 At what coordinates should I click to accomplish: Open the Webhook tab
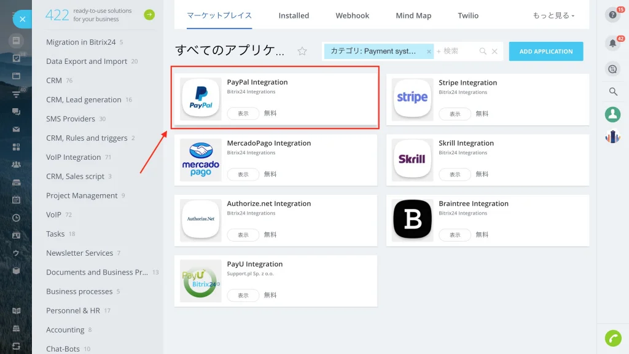tap(352, 15)
